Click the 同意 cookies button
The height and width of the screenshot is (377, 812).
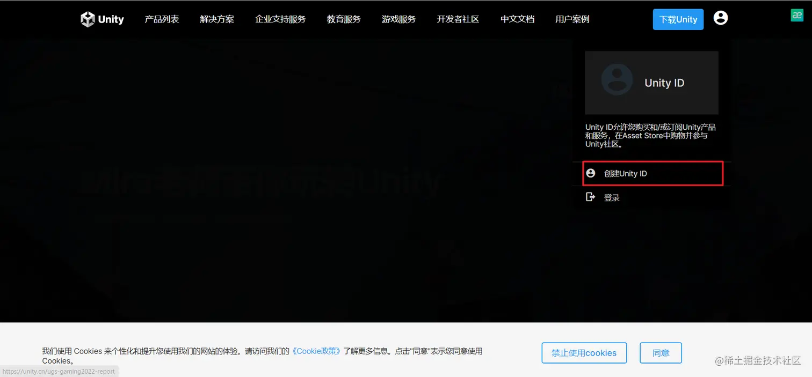point(661,353)
